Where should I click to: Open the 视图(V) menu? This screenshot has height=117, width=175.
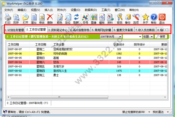[36, 10]
